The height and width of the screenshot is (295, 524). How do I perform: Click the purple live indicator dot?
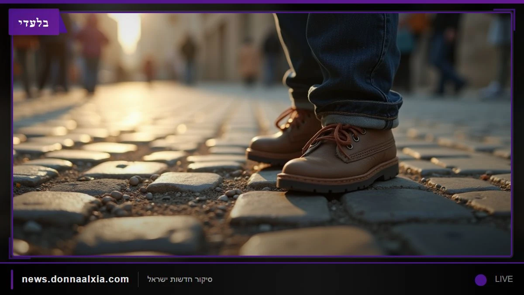pyautogui.click(x=481, y=280)
